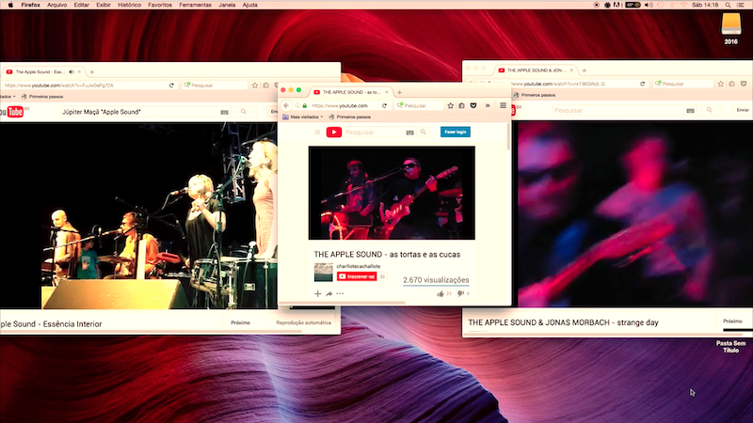Click the share arrow below the video title
This screenshot has width=753, height=423.
(x=328, y=294)
